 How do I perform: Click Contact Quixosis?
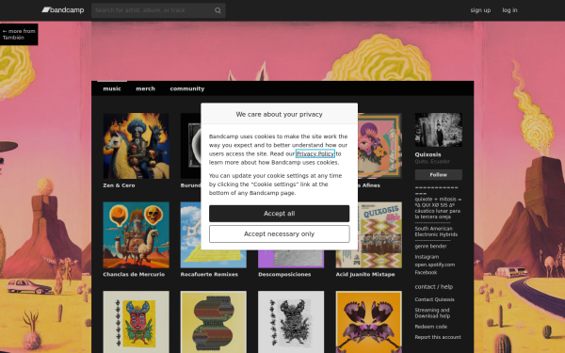[x=434, y=299]
